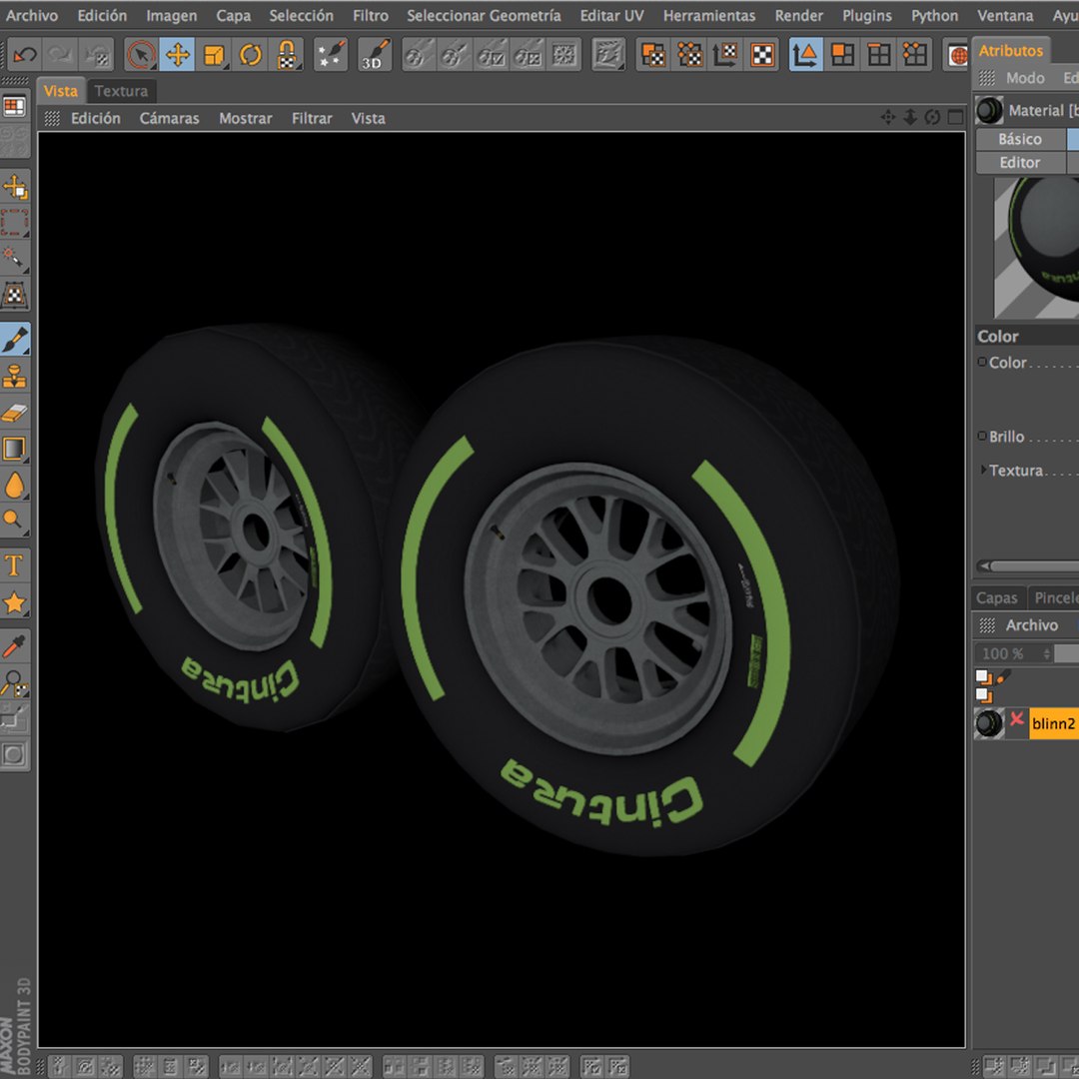The image size is (1079, 1079).
Task: Select the Magic Wand tool
Action: point(14,258)
